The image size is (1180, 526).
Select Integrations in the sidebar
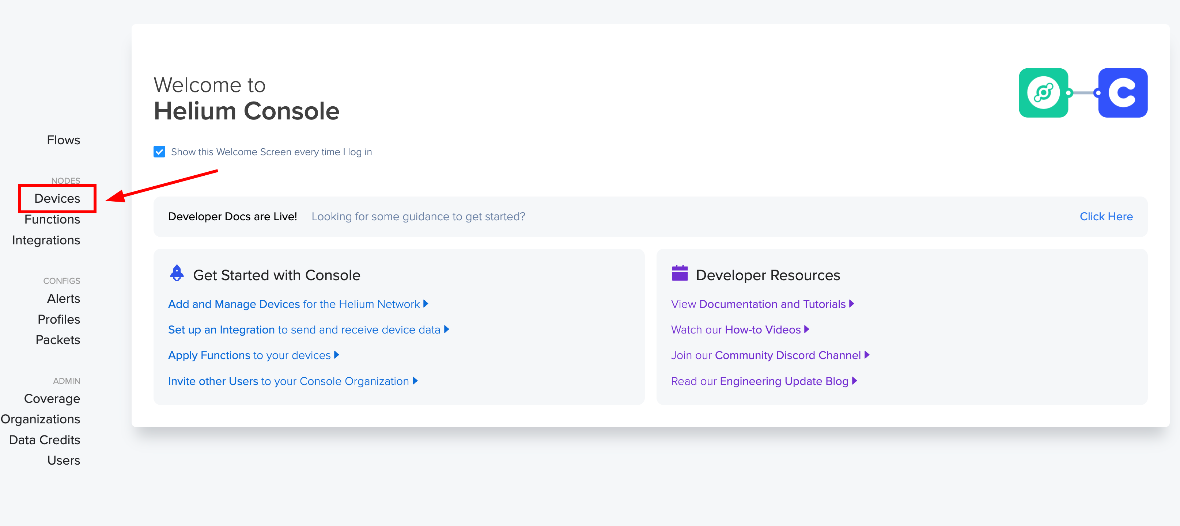click(46, 240)
